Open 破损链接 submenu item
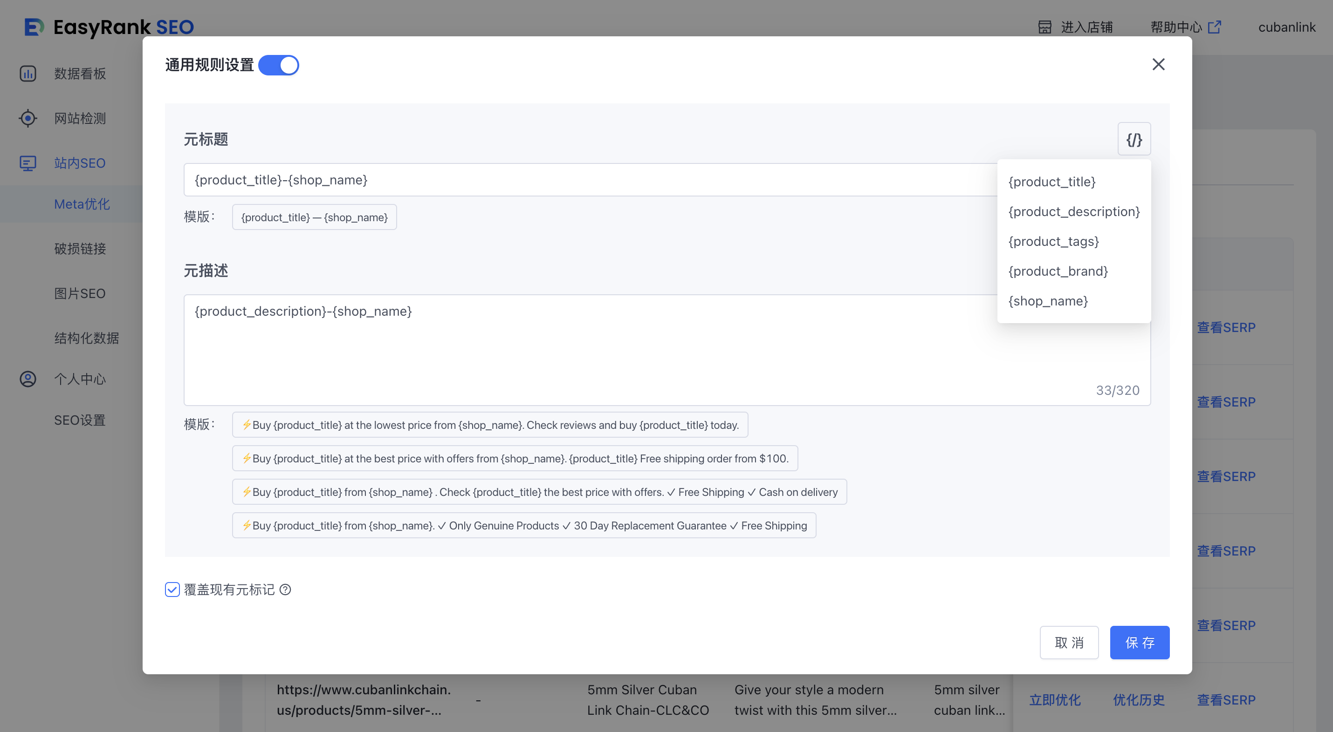 coord(80,249)
